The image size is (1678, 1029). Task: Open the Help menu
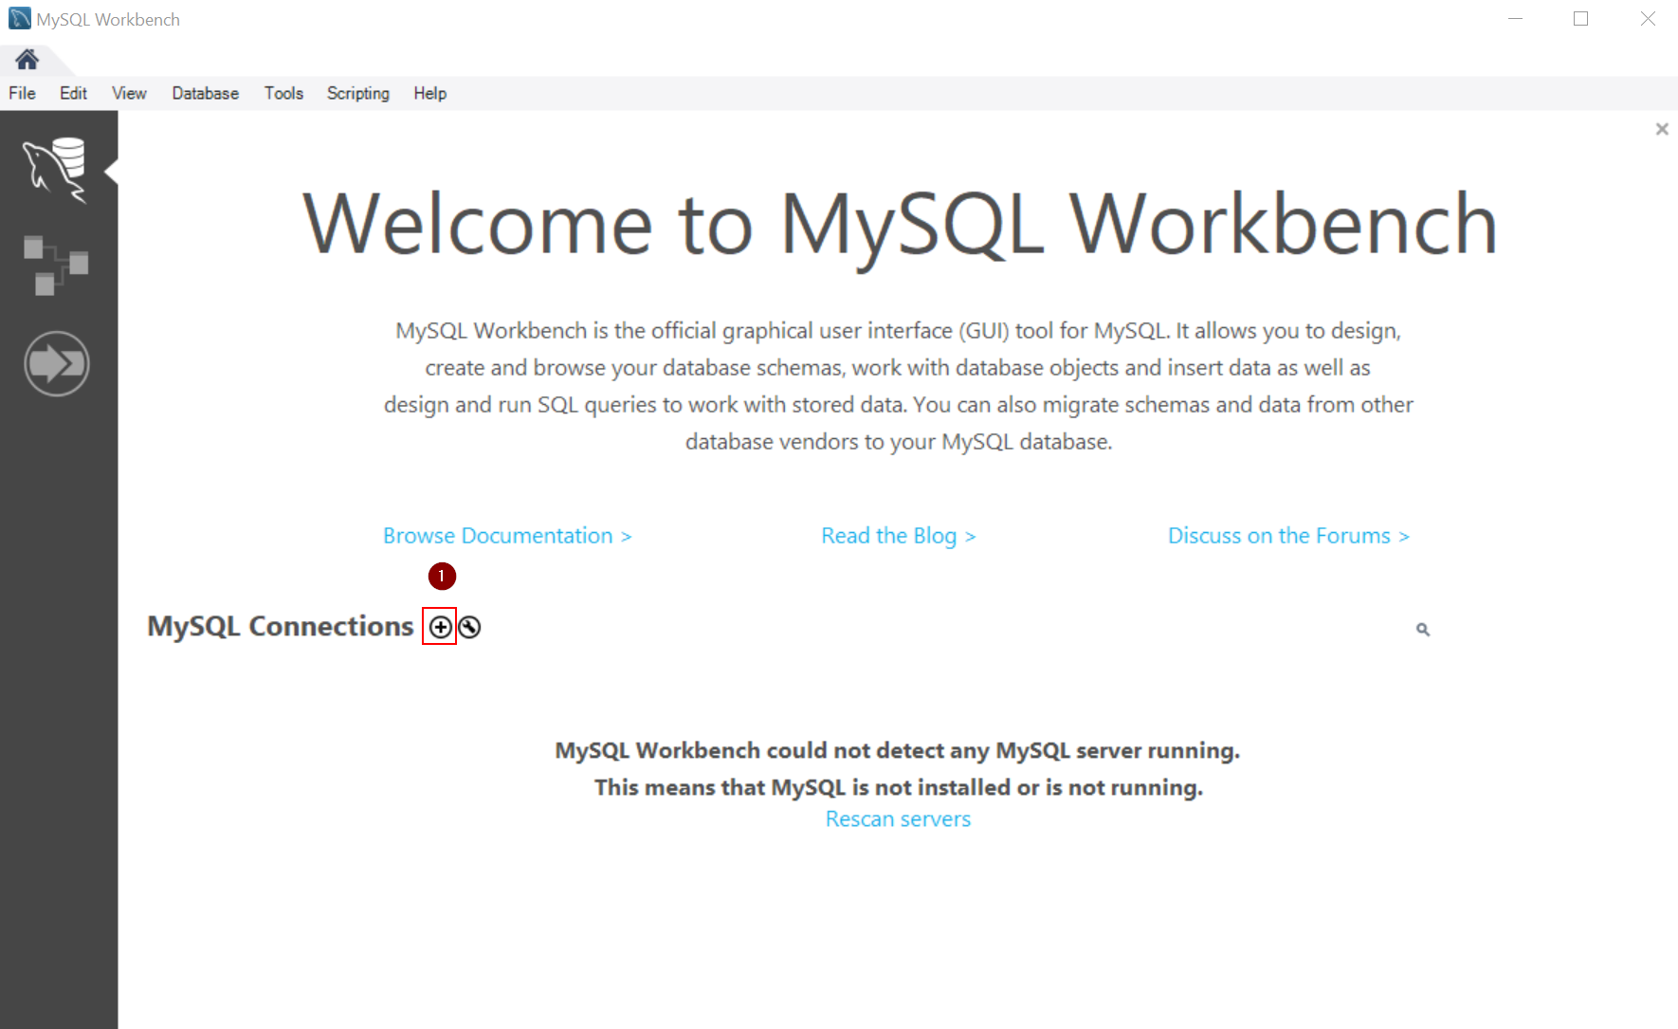coord(429,93)
